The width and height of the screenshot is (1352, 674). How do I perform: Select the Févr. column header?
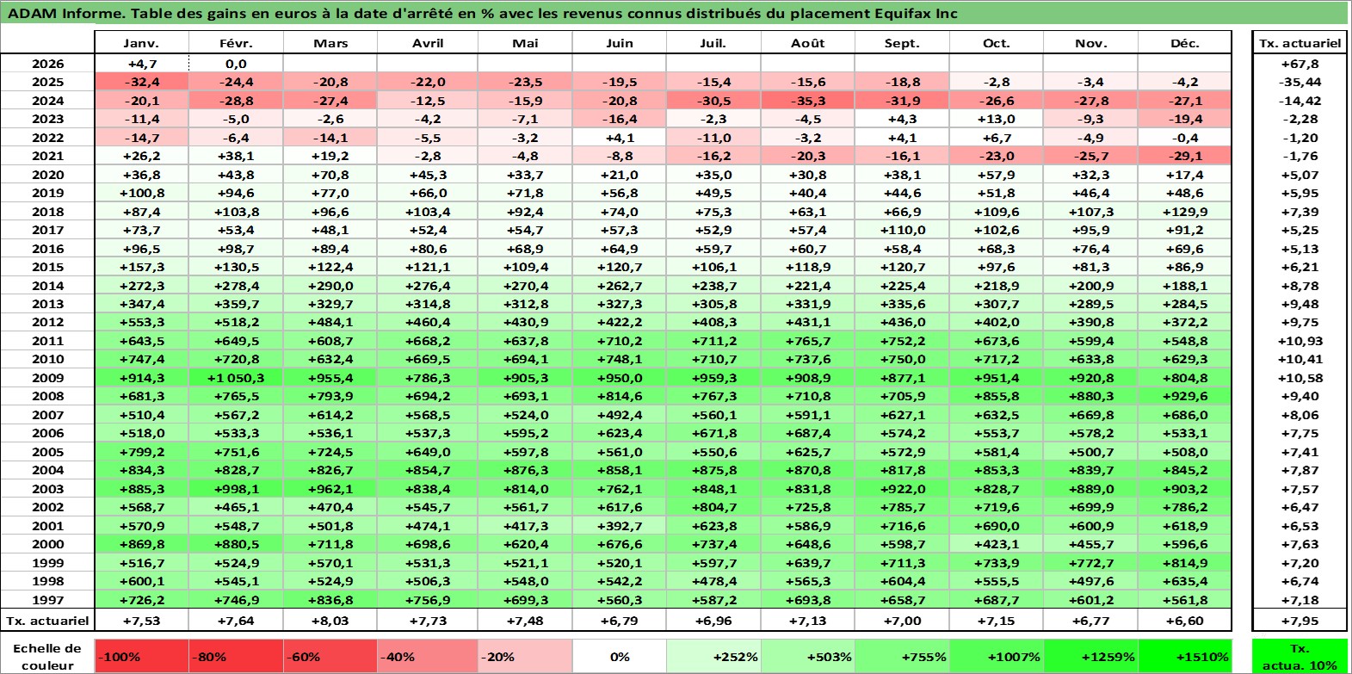[236, 43]
